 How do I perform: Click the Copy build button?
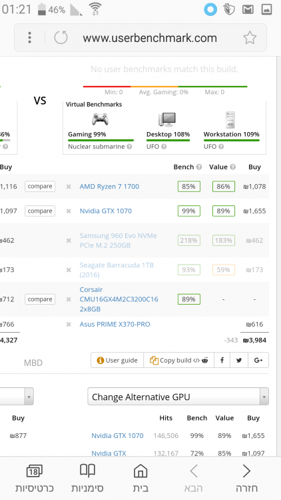coord(178,360)
